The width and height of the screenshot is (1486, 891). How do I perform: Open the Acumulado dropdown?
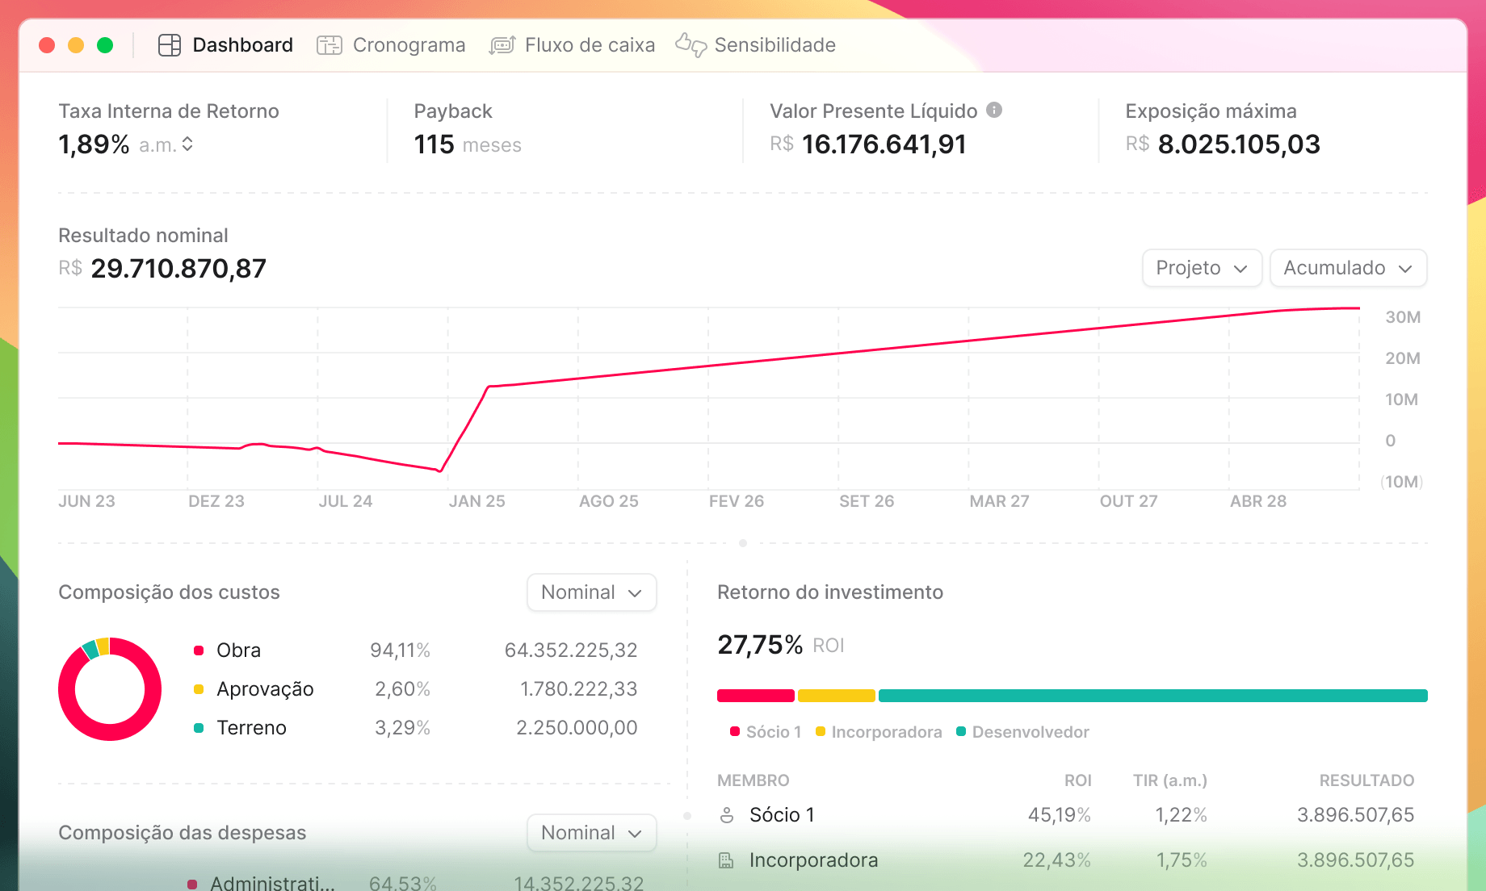coord(1348,268)
